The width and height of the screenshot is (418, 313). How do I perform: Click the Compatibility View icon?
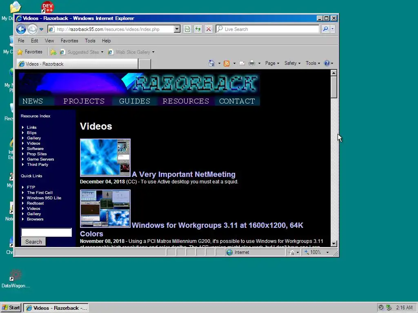click(x=187, y=29)
